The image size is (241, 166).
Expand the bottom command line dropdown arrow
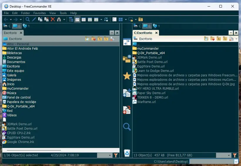pyautogui.click(x=236, y=161)
